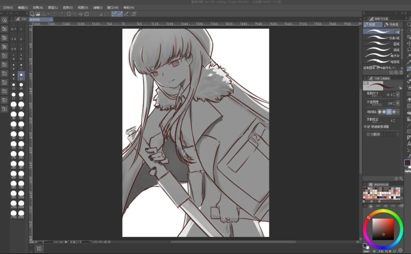
Task: Choose the strongest anti-aliasing option
Action: point(395,112)
